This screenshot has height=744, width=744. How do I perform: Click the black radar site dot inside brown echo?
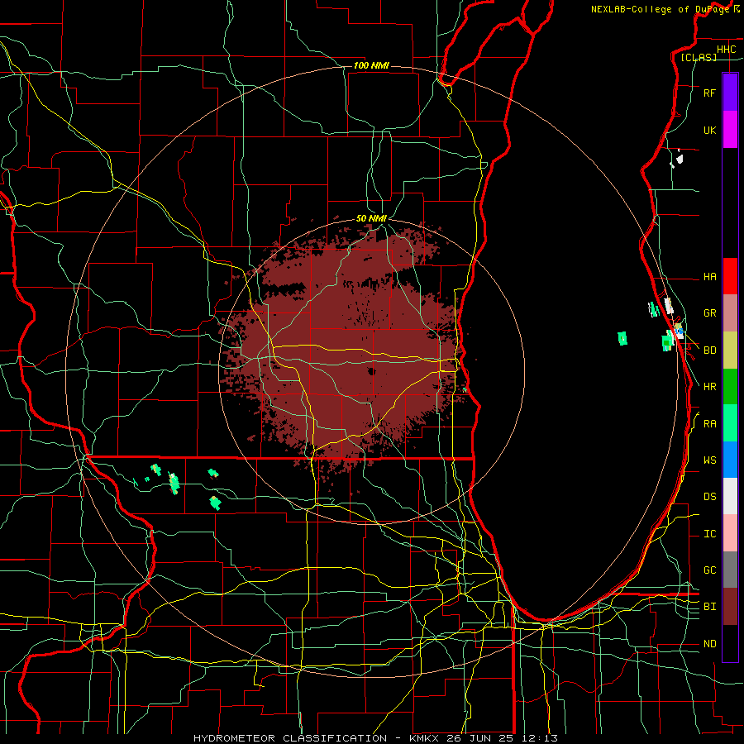click(x=371, y=371)
